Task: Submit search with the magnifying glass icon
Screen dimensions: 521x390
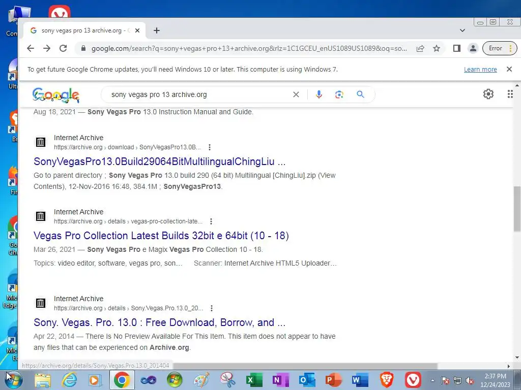Action: point(361,94)
